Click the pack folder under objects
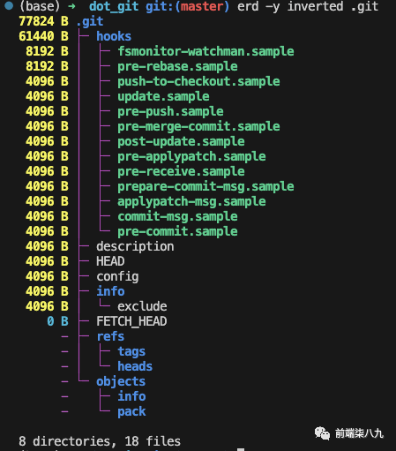This screenshot has width=396, height=451. (x=131, y=411)
